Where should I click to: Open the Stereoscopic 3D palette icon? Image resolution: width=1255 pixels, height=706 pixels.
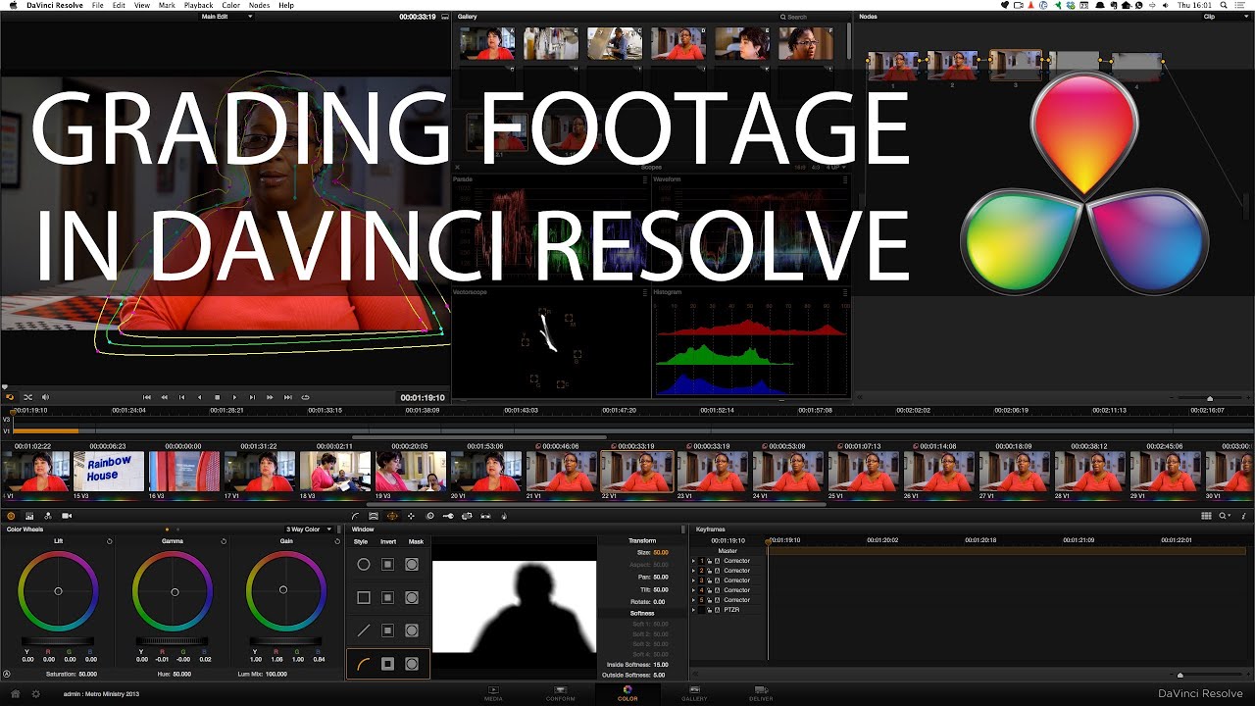coord(485,516)
